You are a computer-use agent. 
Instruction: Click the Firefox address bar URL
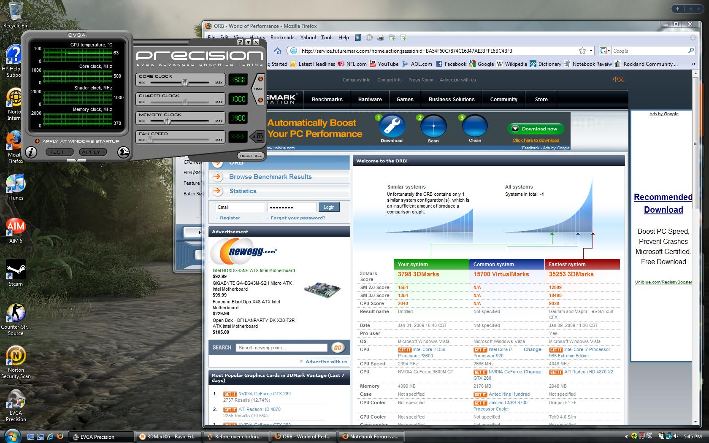coord(439,51)
